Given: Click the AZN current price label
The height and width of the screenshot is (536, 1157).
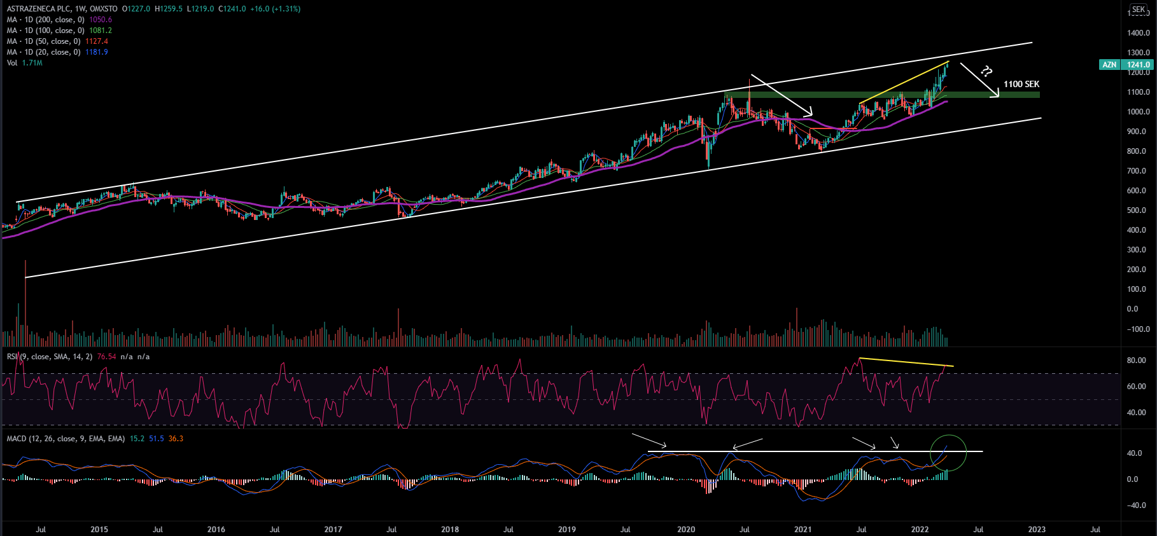Looking at the screenshot, I should 1137,64.
